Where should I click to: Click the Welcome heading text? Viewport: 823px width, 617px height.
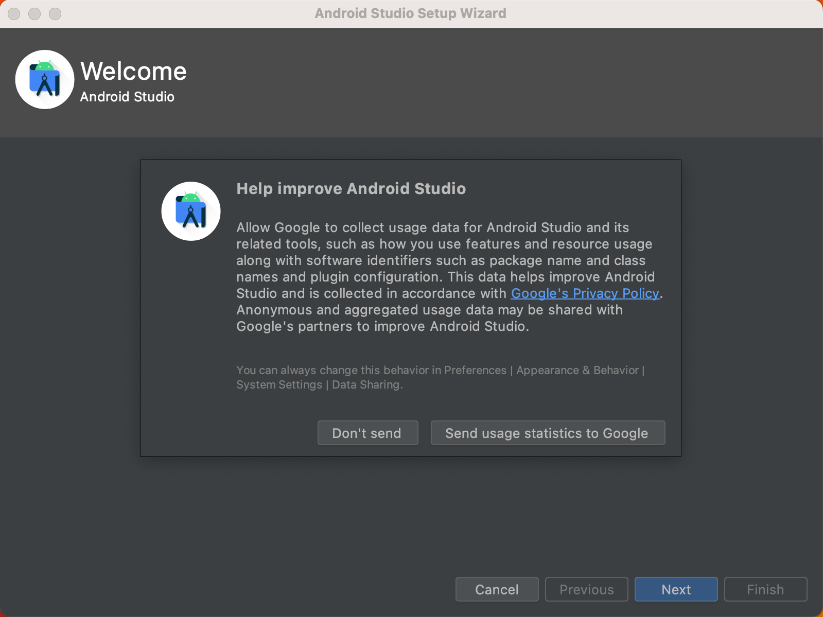click(133, 71)
